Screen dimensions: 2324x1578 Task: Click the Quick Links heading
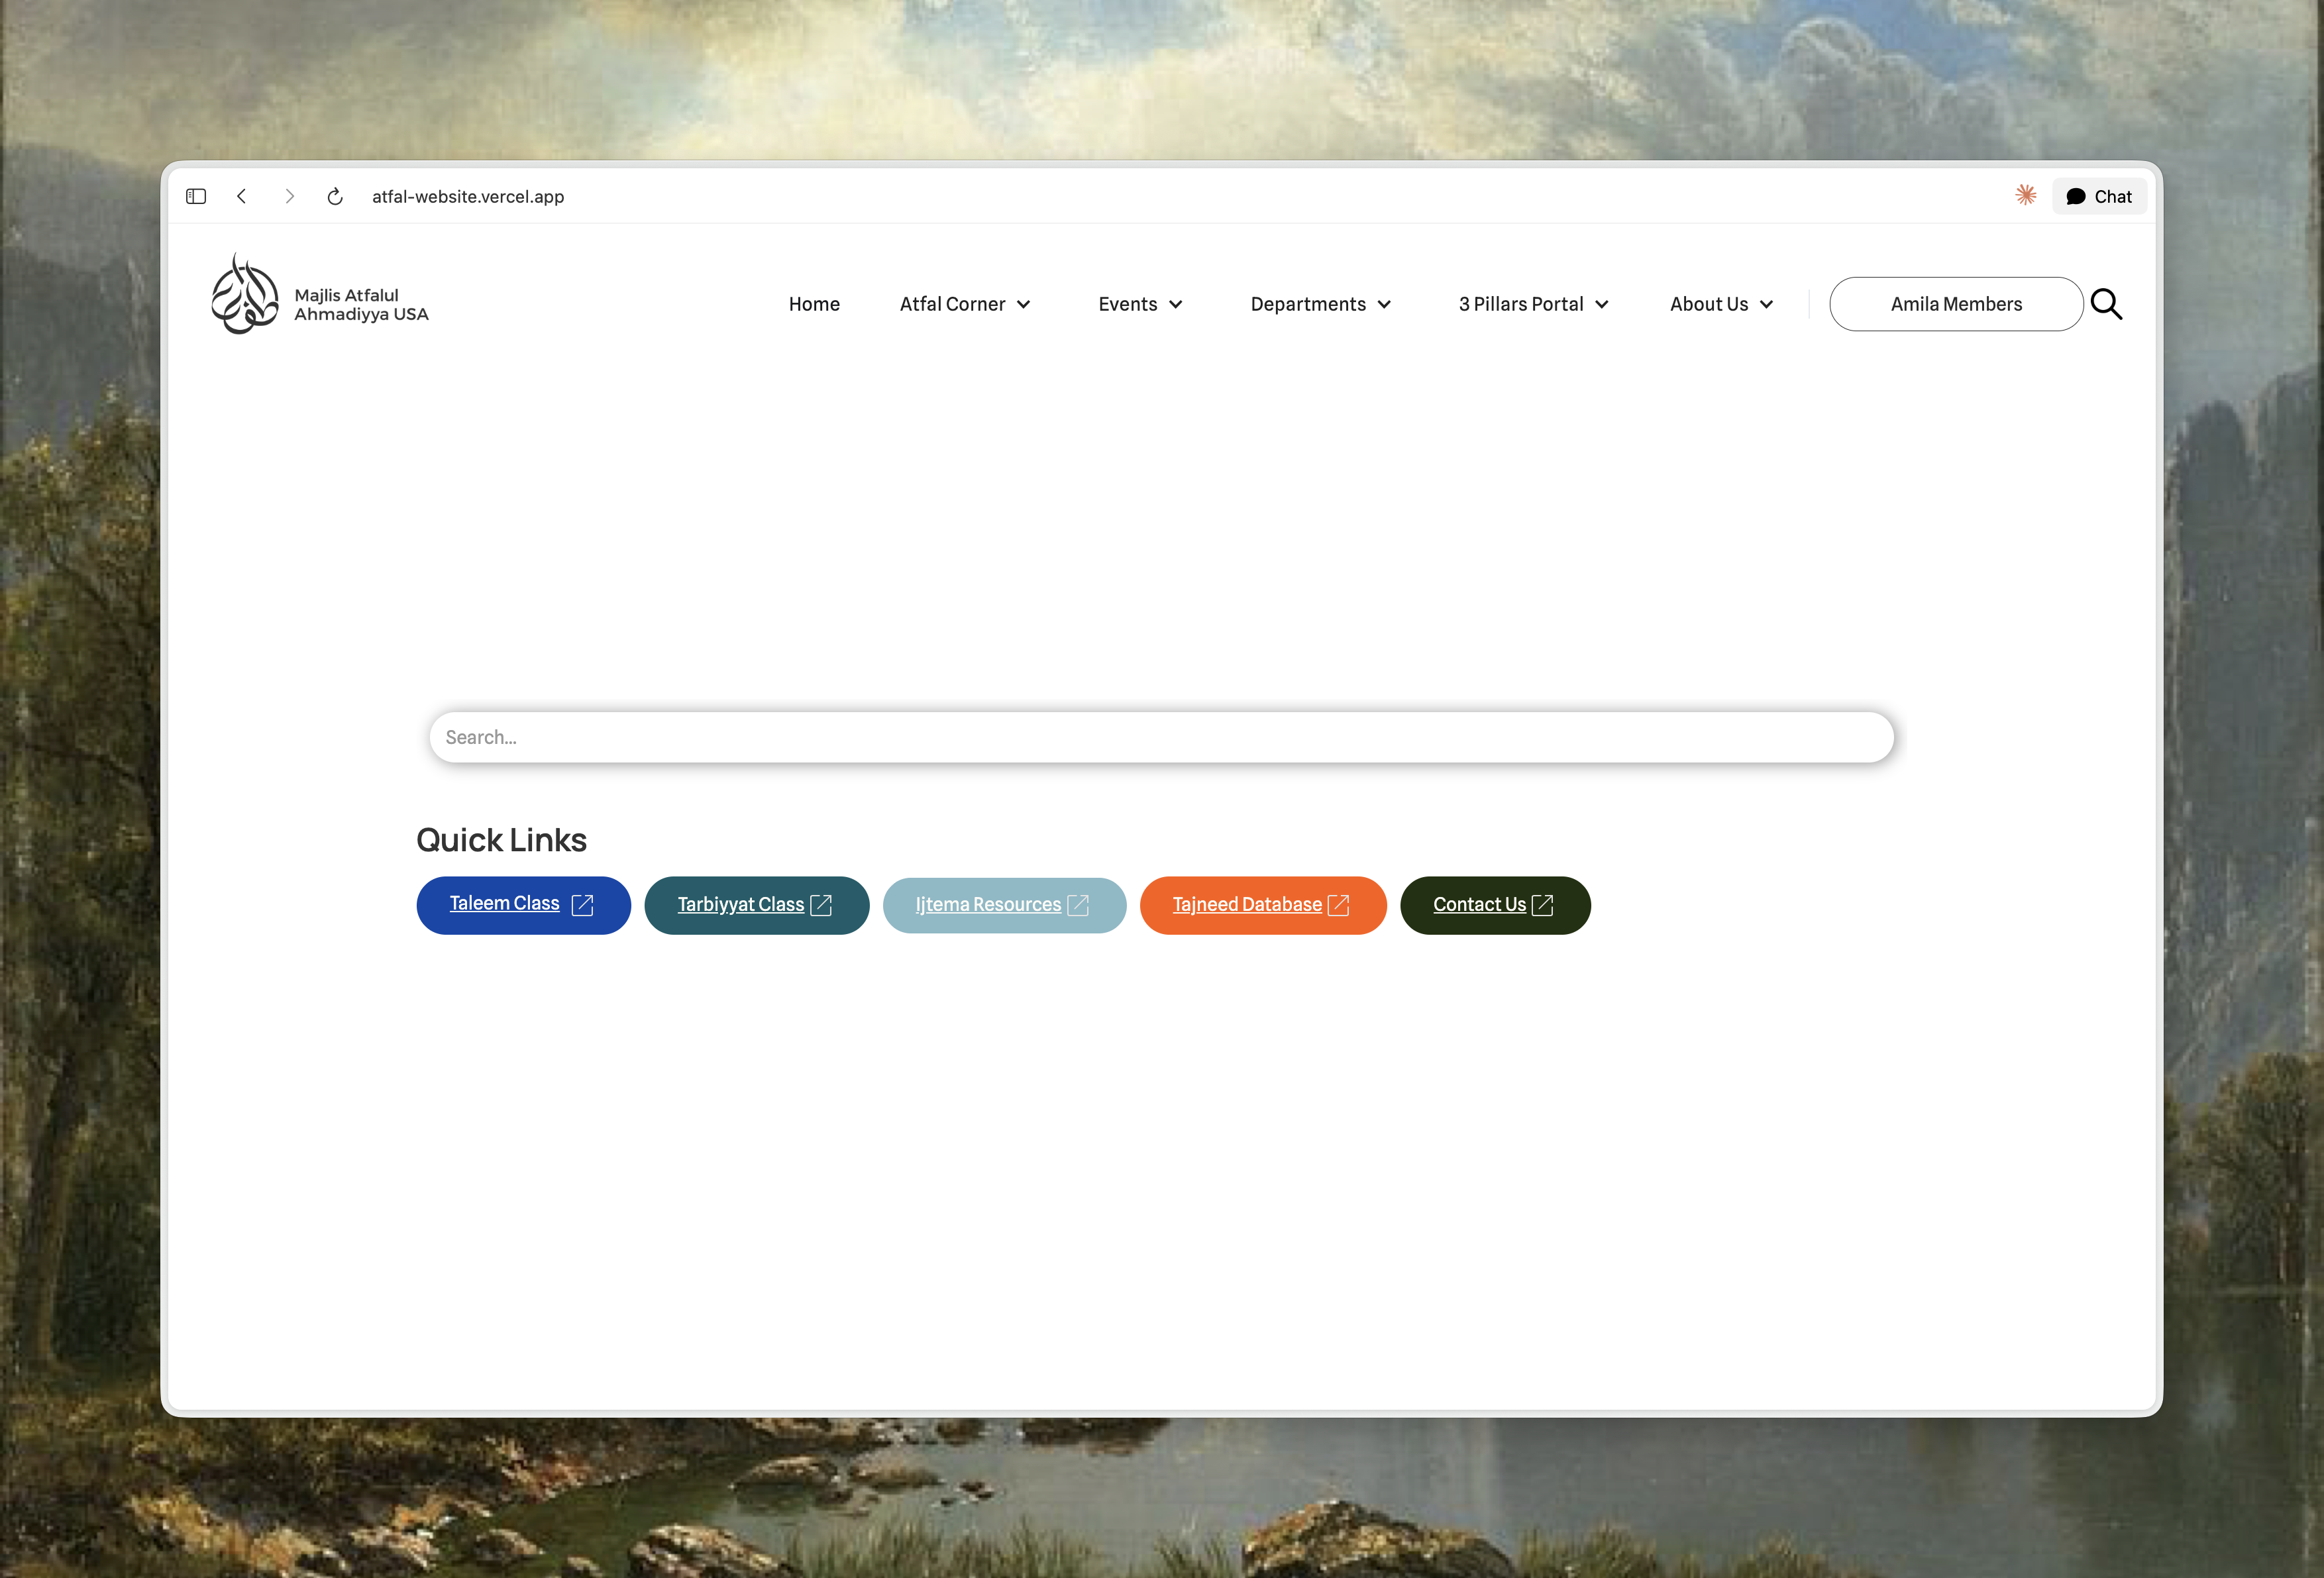tap(501, 840)
